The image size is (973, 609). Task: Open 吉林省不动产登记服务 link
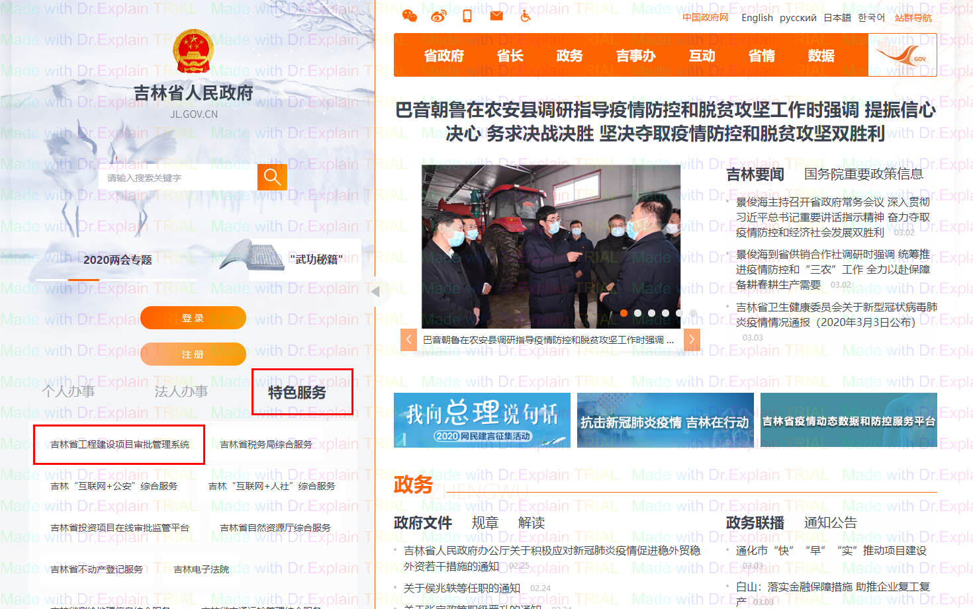pyautogui.click(x=97, y=569)
